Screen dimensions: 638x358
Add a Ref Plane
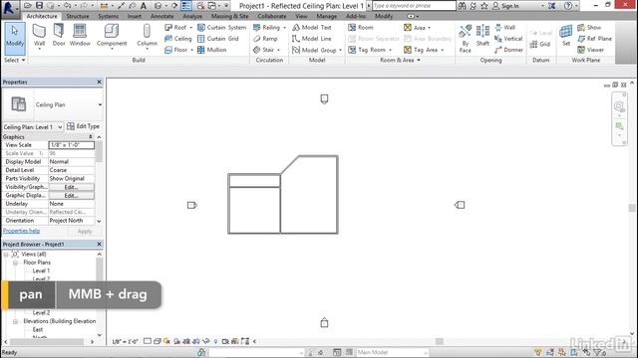[594, 39]
